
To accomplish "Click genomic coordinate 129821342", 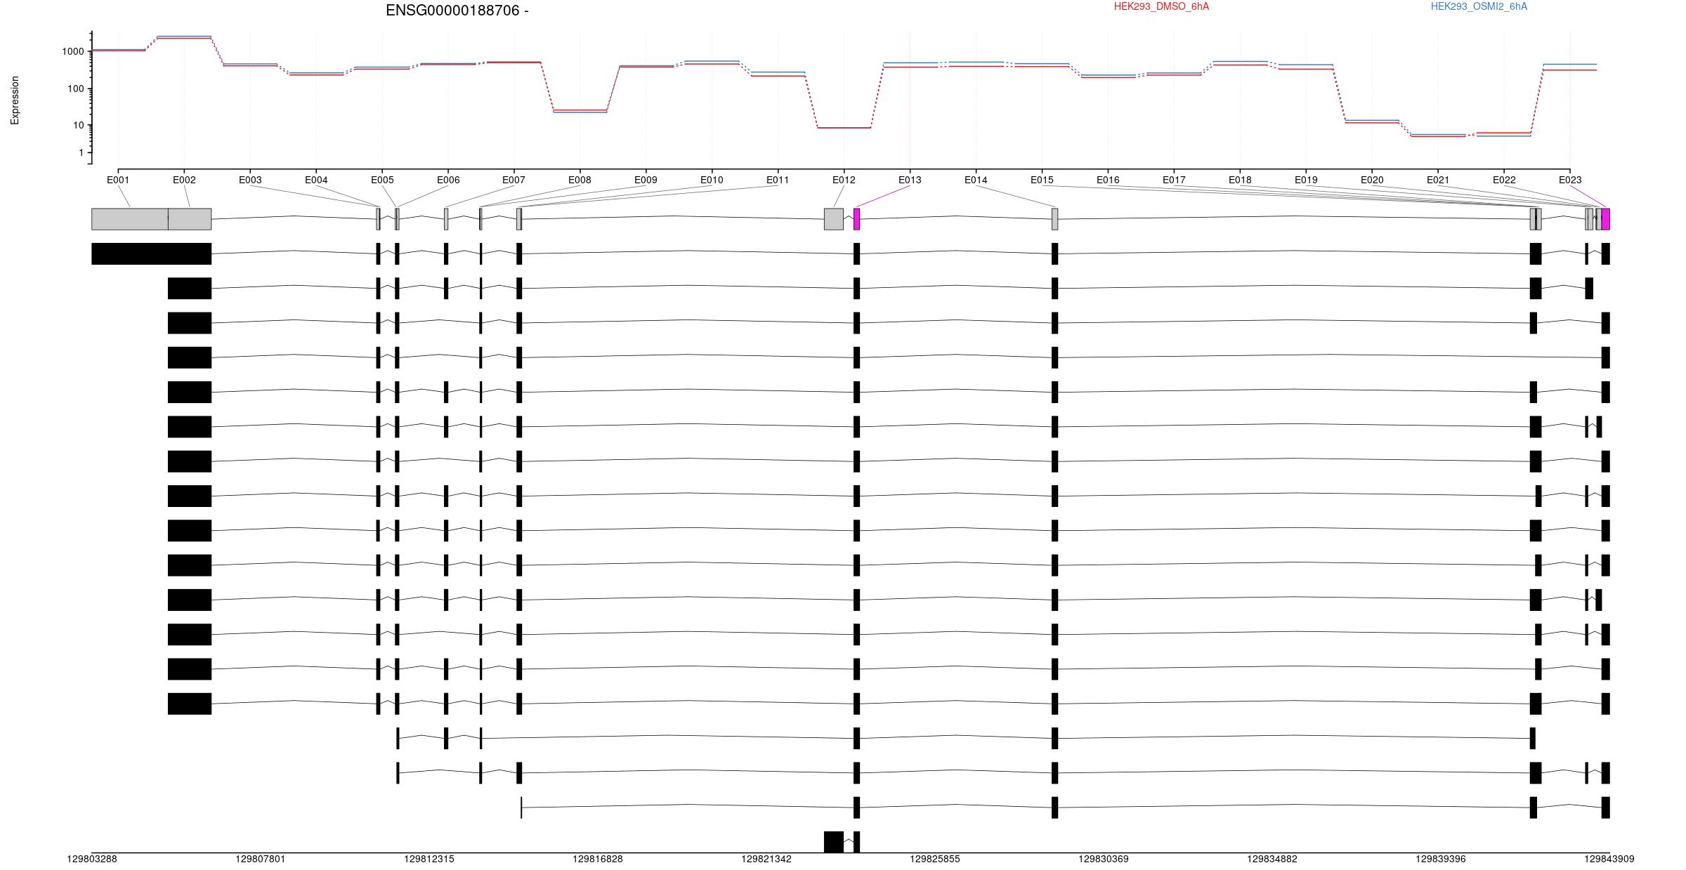I will (766, 859).
